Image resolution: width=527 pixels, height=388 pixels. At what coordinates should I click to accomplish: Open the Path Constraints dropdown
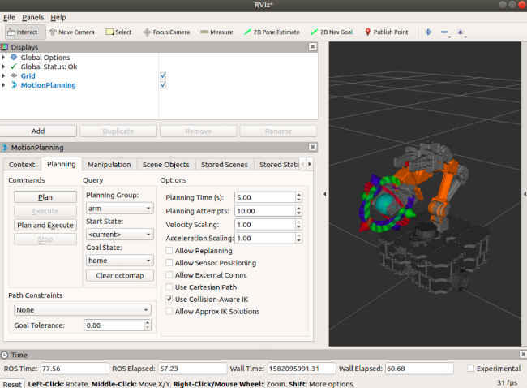click(x=83, y=309)
